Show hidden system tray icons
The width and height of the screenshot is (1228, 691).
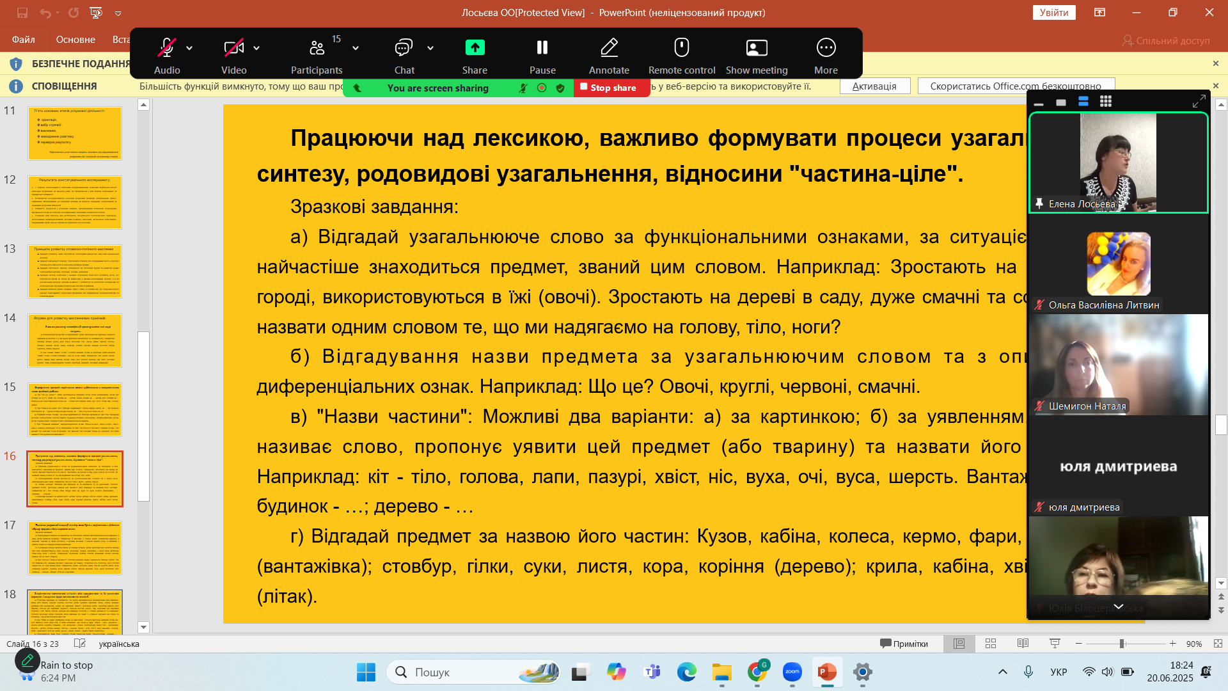(1002, 672)
